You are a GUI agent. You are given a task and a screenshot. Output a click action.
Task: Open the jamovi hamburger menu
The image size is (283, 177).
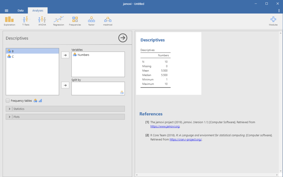(6, 10)
